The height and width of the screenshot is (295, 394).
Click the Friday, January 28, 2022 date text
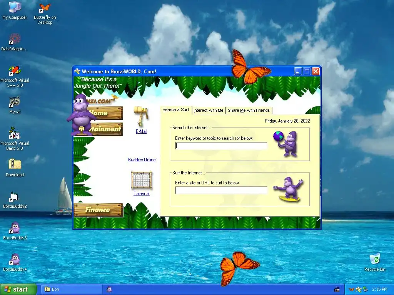(x=287, y=121)
